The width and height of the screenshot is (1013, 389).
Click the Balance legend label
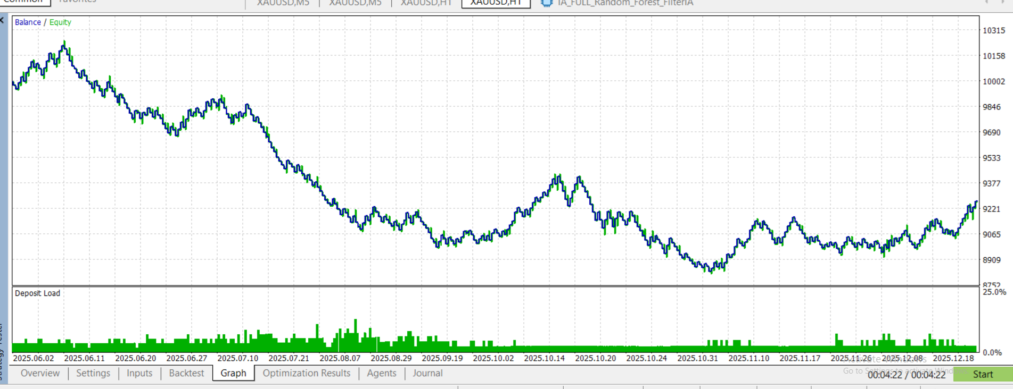pyautogui.click(x=28, y=22)
